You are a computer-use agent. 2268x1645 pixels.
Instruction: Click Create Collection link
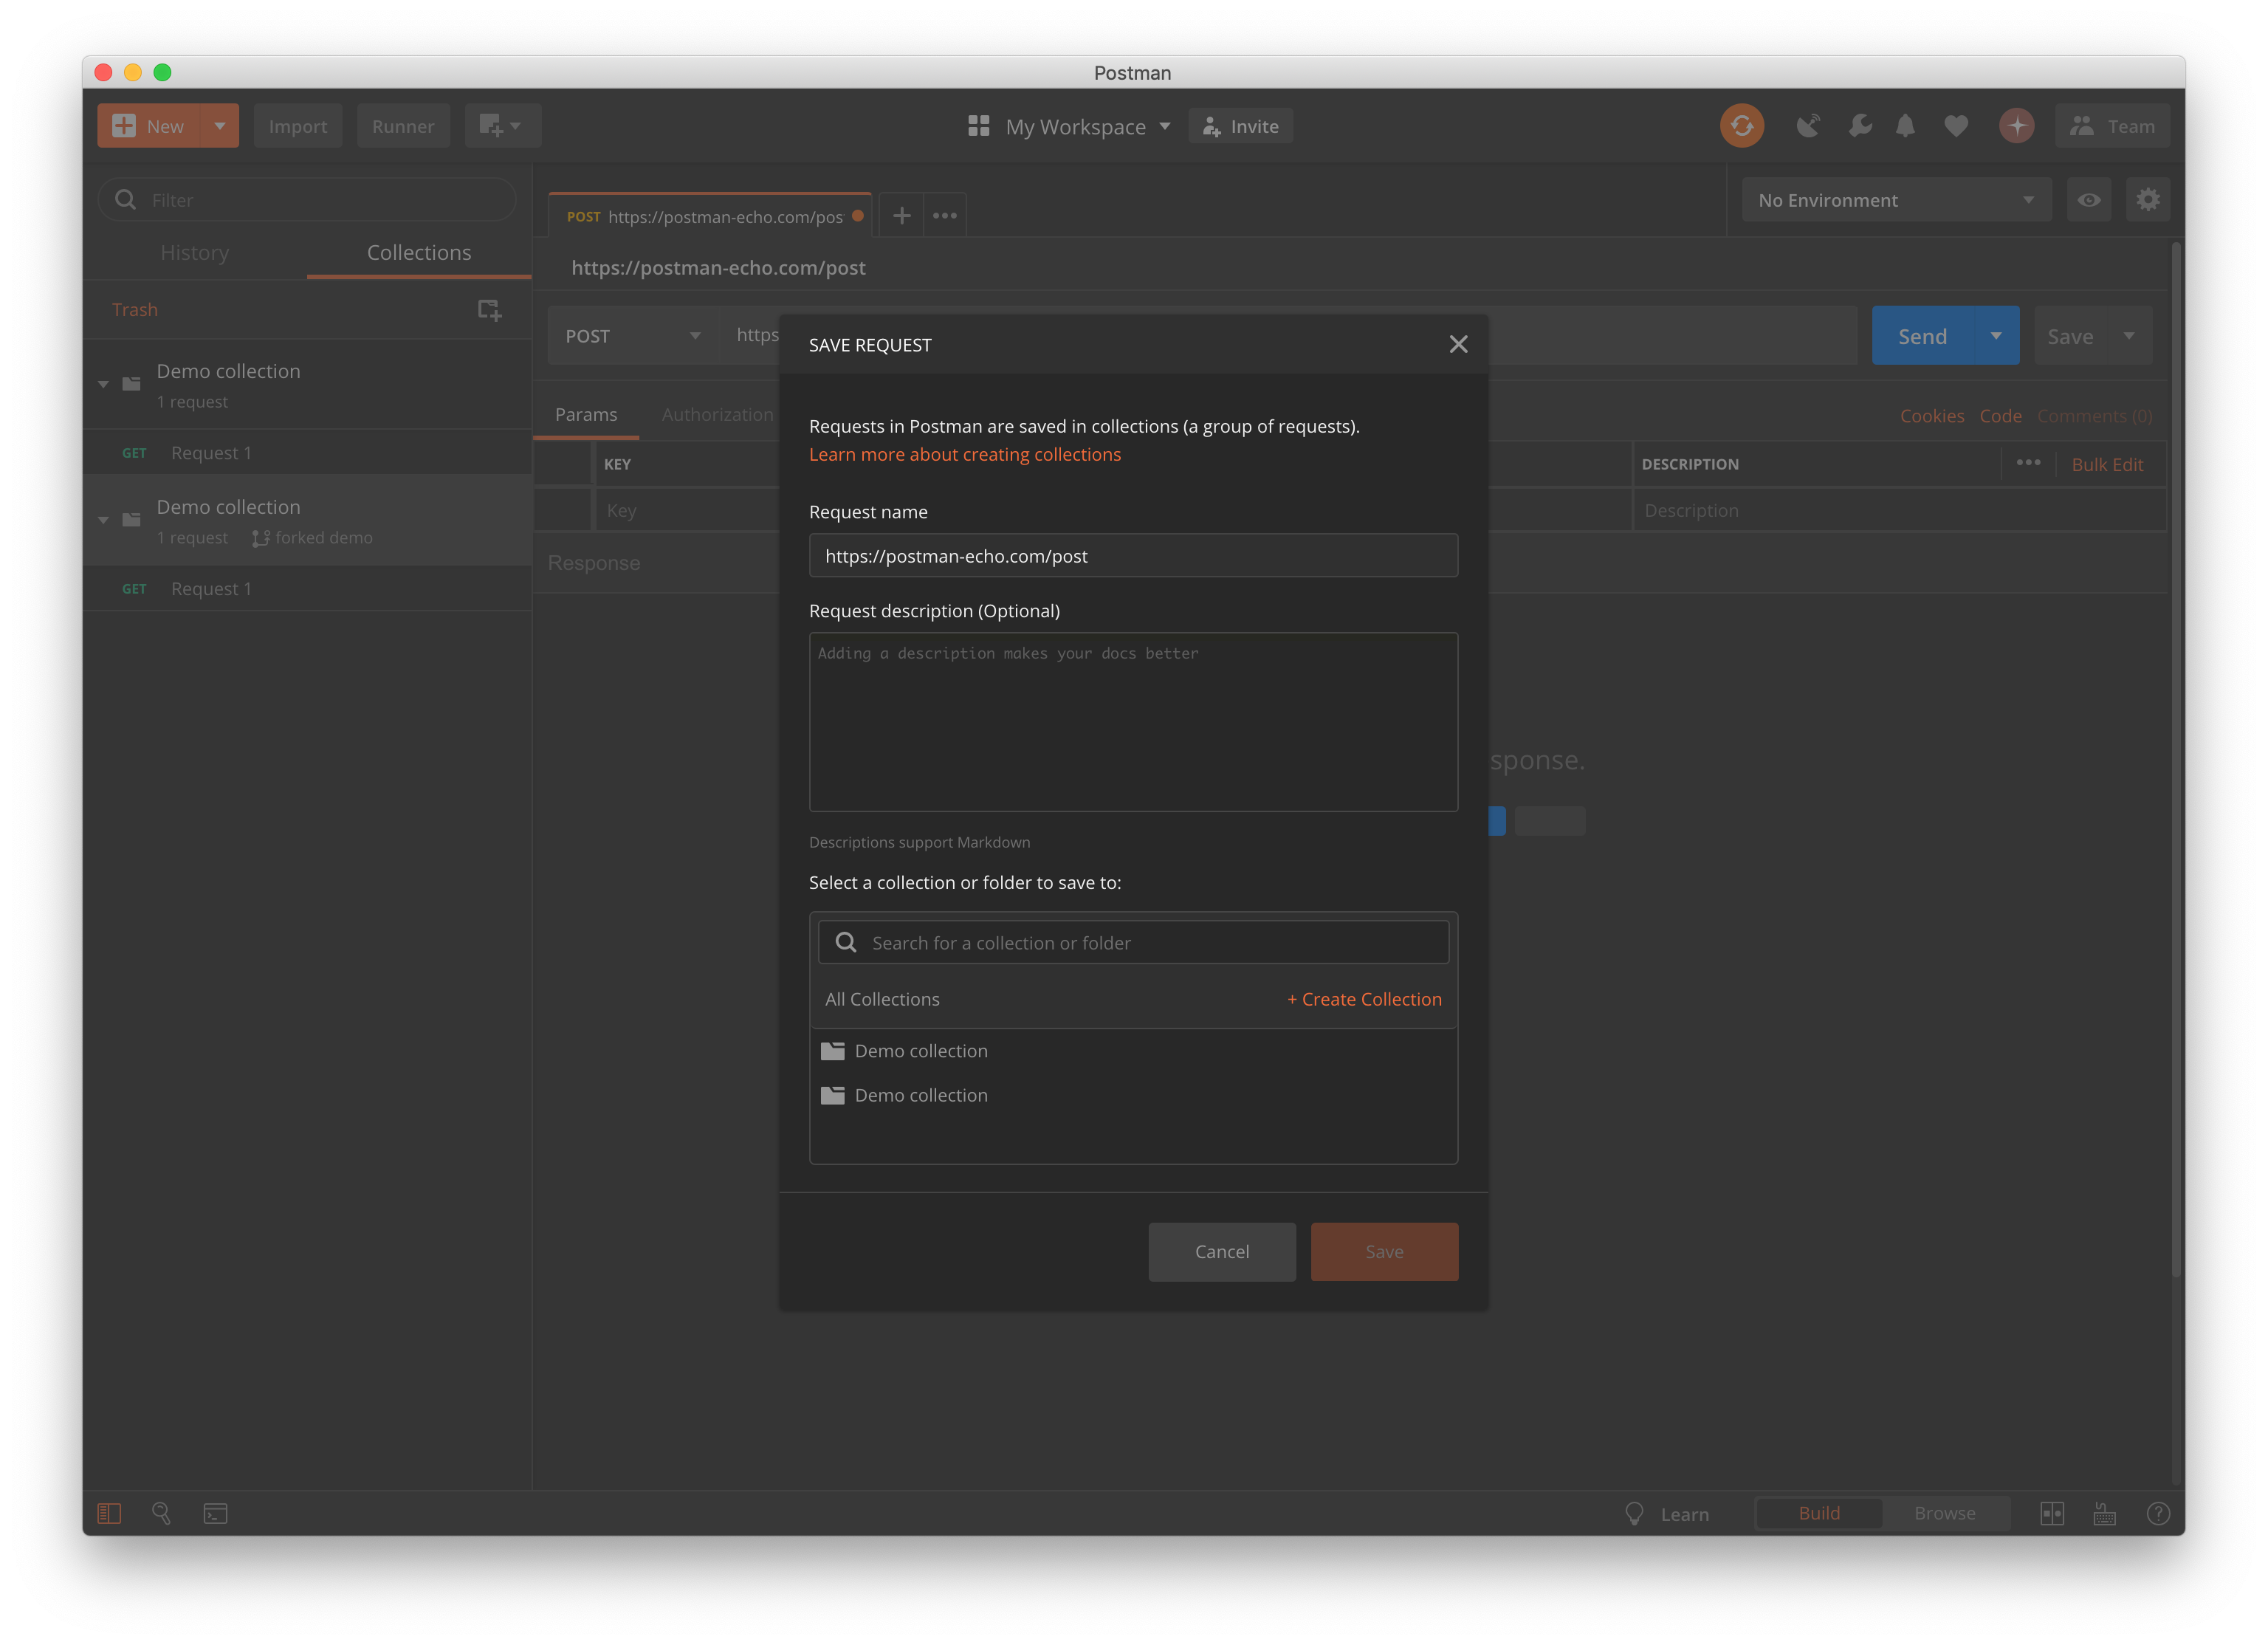point(1364,999)
